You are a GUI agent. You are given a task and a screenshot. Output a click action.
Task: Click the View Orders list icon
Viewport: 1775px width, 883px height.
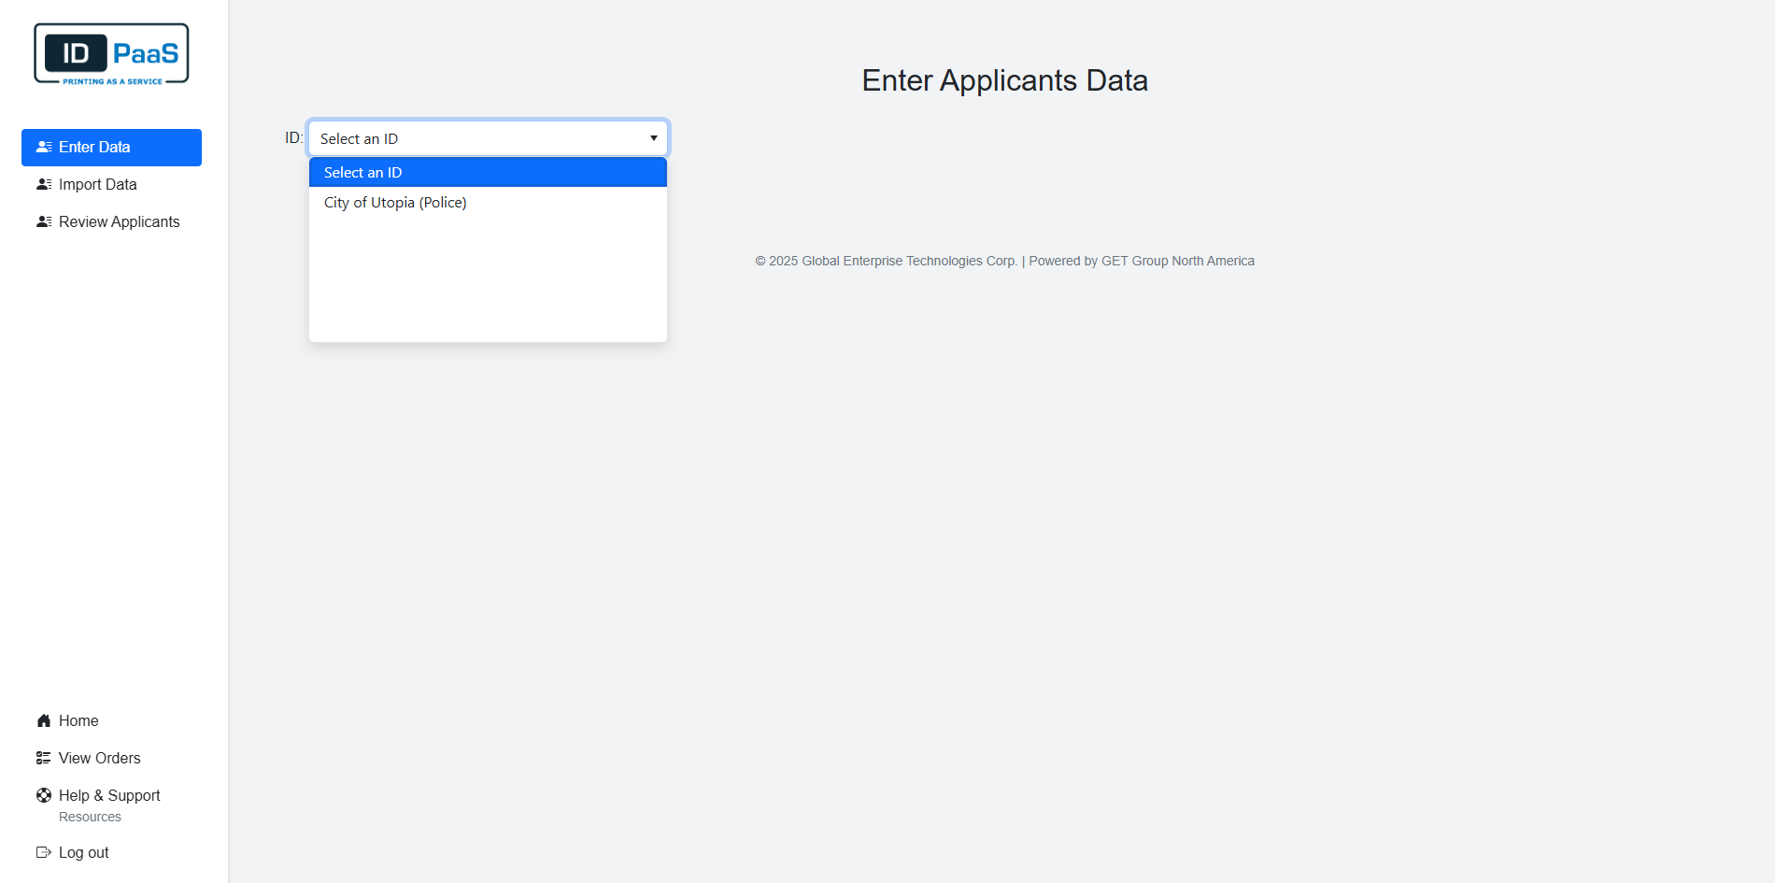click(43, 758)
